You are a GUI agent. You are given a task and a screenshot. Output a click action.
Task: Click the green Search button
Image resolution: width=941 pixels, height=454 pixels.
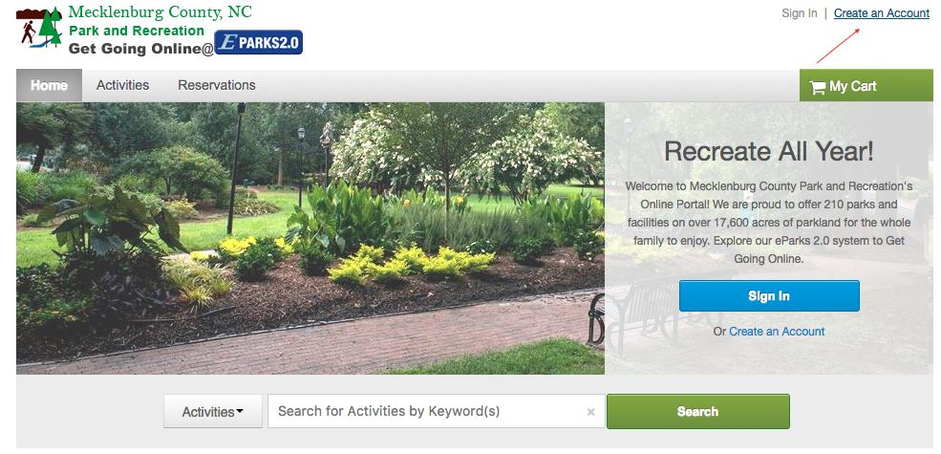tap(698, 411)
